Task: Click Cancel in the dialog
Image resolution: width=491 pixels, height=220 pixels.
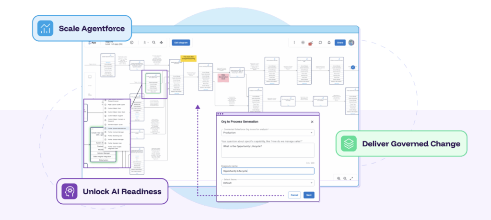Action: click(294, 195)
